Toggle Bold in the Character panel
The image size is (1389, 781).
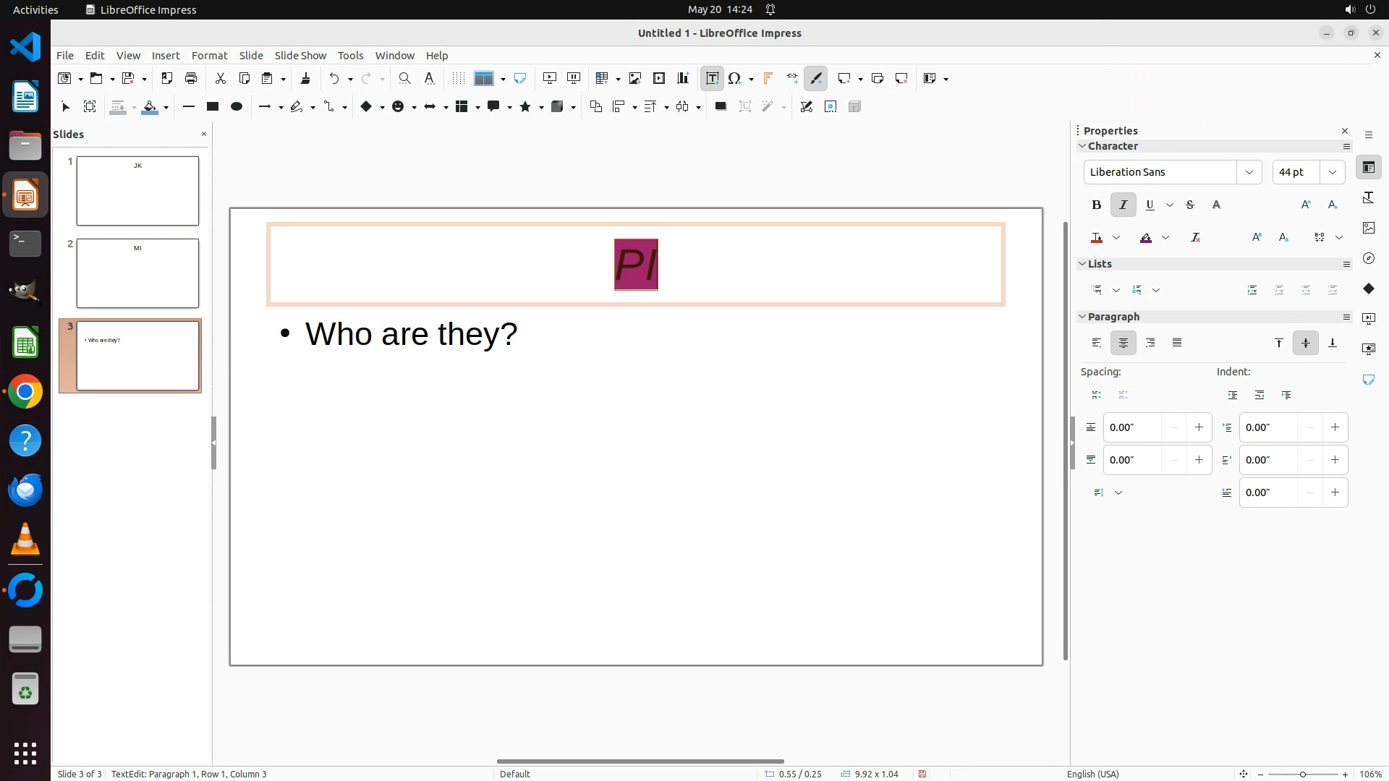1096,205
